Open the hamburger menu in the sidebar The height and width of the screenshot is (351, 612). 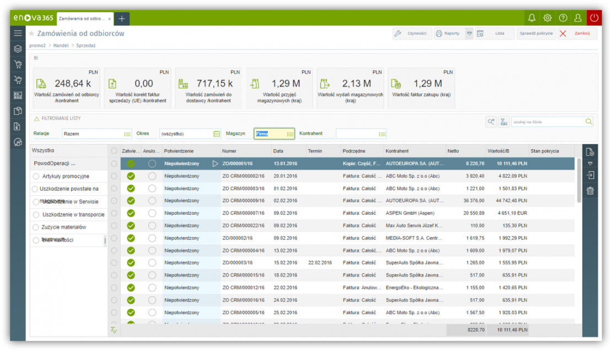[x=18, y=33]
